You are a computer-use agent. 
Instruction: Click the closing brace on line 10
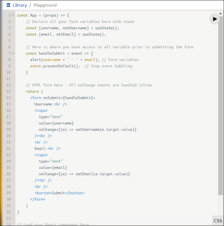pyautogui.click(x=27, y=72)
